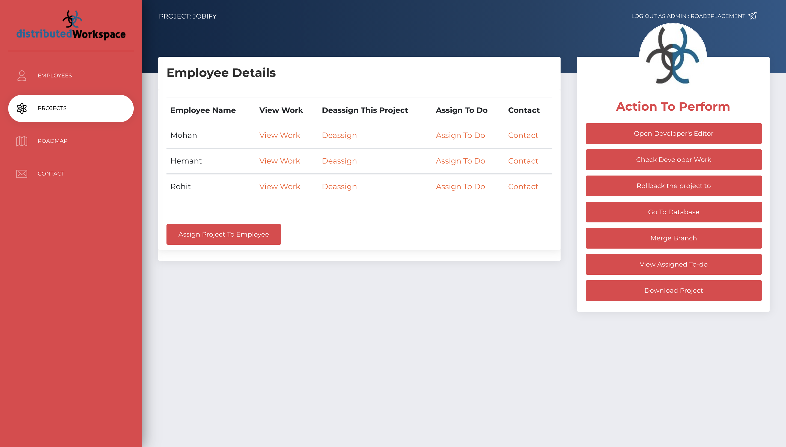The height and width of the screenshot is (447, 786).
Task: Click the Employees person icon in sidebar
Action: pyautogui.click(x=22, y=75)
